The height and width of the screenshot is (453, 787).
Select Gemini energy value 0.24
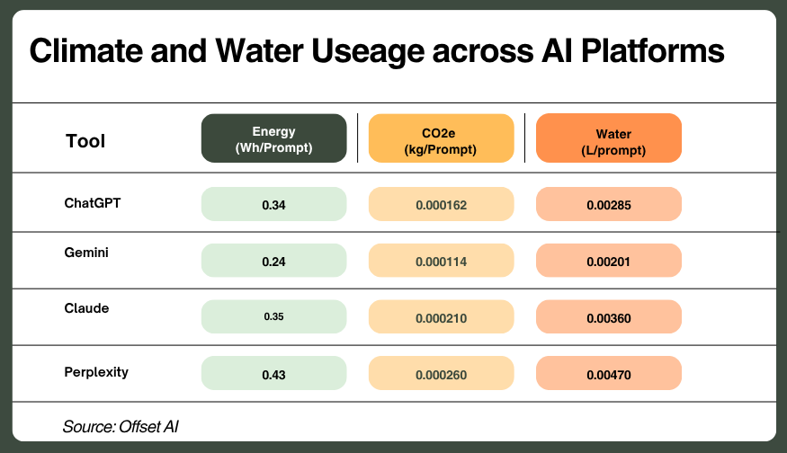tap(273, 261)
